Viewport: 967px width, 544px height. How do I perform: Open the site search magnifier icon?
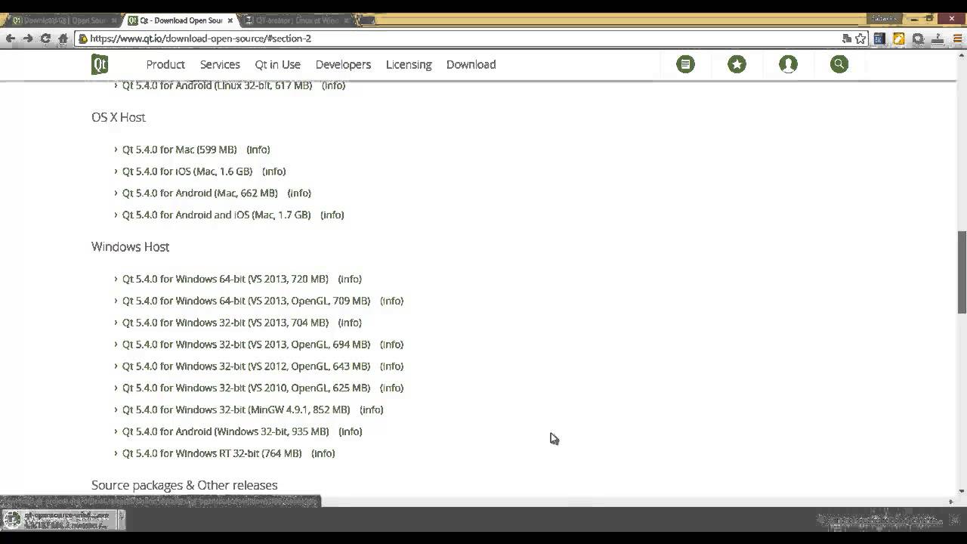839,64
